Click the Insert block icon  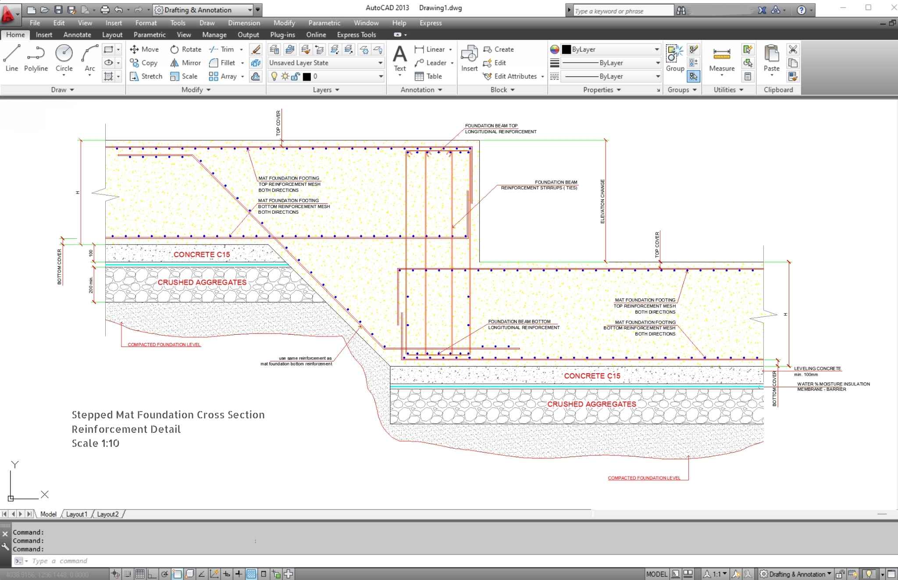pyautogui.click(x=469, y=57)
